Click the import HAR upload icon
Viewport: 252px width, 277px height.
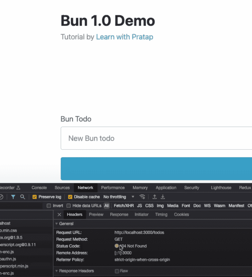click(155, 197)
